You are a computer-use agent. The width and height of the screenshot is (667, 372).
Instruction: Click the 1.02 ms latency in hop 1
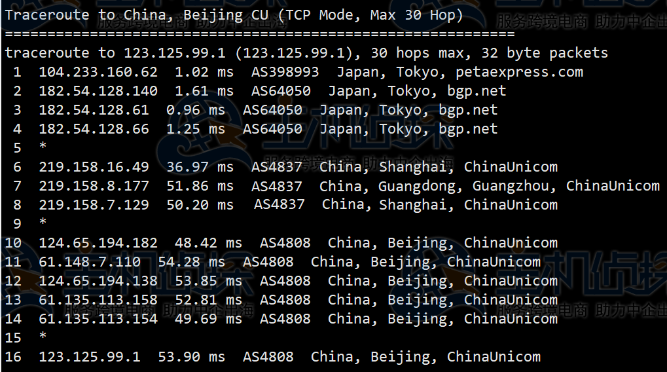click(204, 72)
